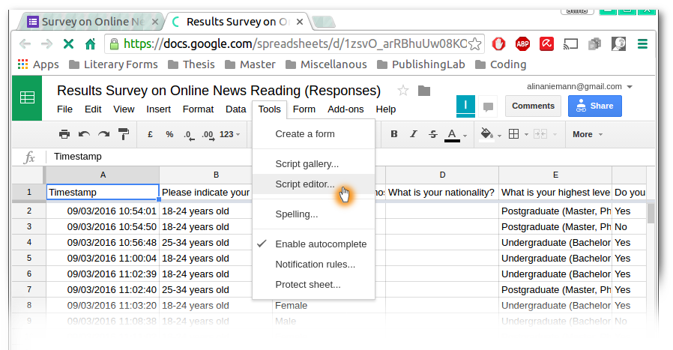Run Spelling... check
Viewport: 673px width, 350px height.
(313, 214)
